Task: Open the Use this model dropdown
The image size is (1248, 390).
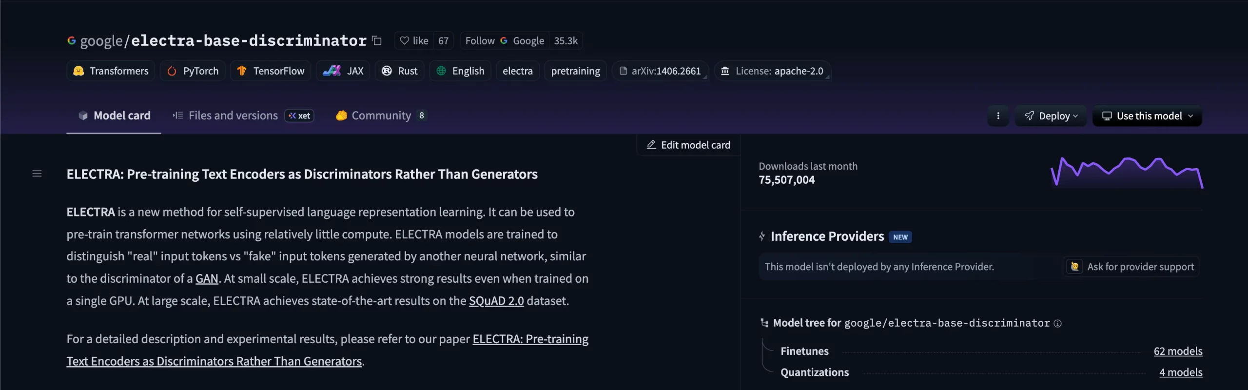Action: pos(1147,116)
